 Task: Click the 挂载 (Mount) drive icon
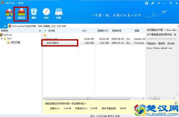coord(58,13)
